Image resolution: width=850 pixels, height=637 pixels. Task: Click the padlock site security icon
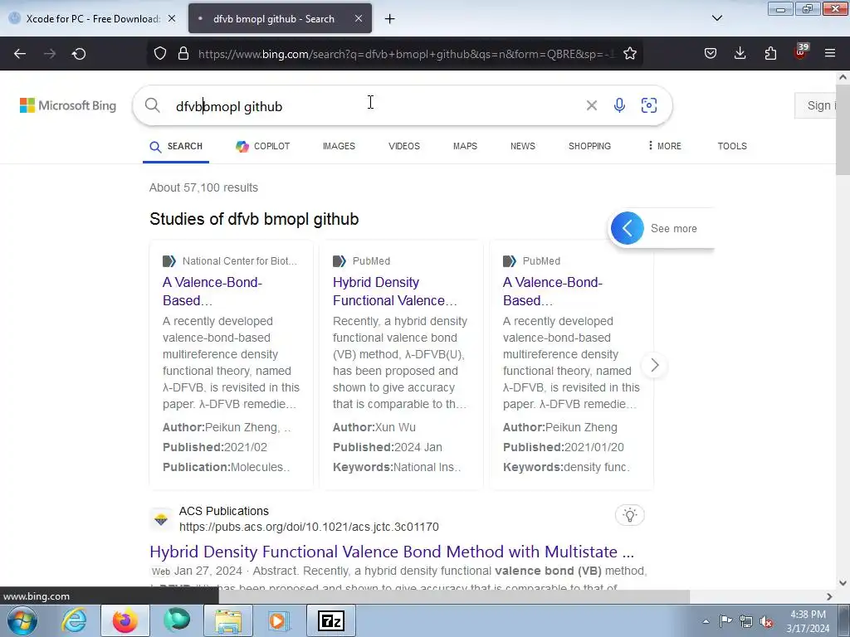[183, 54]
